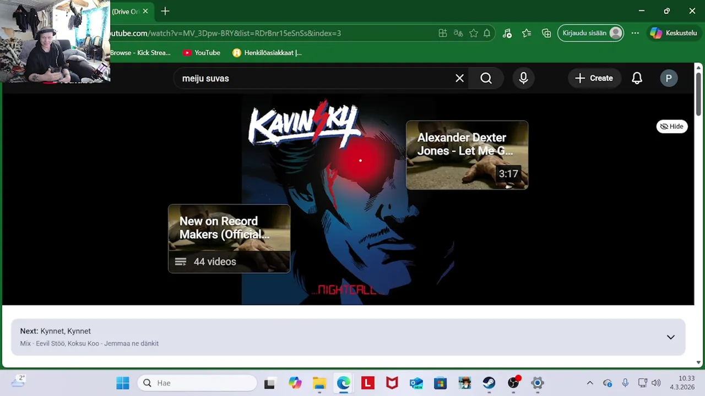This screenshot has height=396, width=705.
Task: Open File Explorer from the taskbar
Action: [x=319, y=383]
